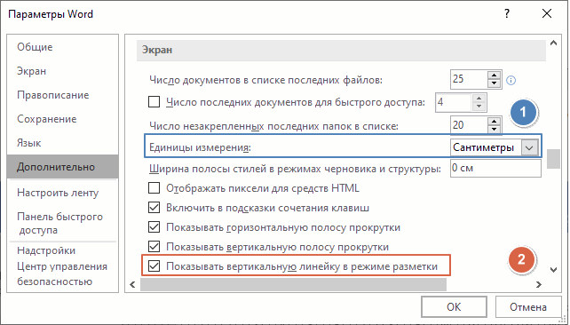Click the OK button
The height and width of the screenshot is (325, 570).
pyautogui.click(x=454, y=307)
